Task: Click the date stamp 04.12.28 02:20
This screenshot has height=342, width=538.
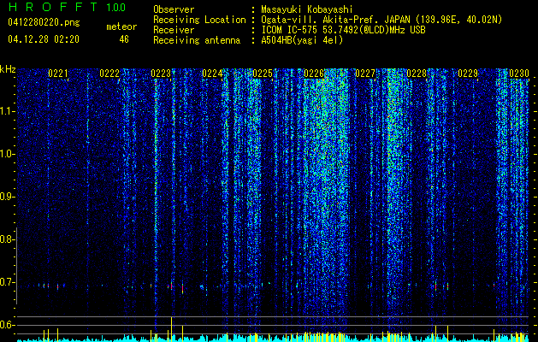Action: 44,39
